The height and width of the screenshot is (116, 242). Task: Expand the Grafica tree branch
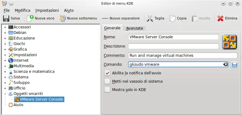(x=5, y=49)
